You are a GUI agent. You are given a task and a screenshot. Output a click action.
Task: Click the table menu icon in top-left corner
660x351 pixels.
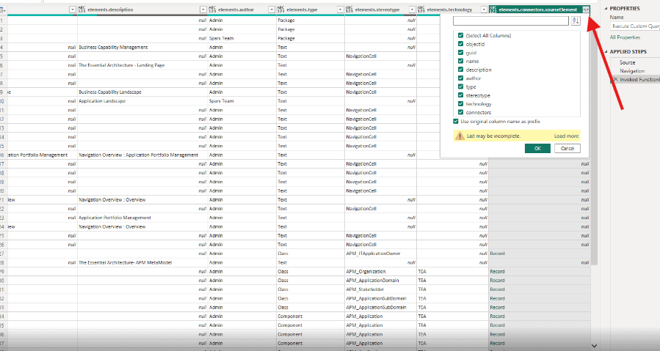(3, 9)
